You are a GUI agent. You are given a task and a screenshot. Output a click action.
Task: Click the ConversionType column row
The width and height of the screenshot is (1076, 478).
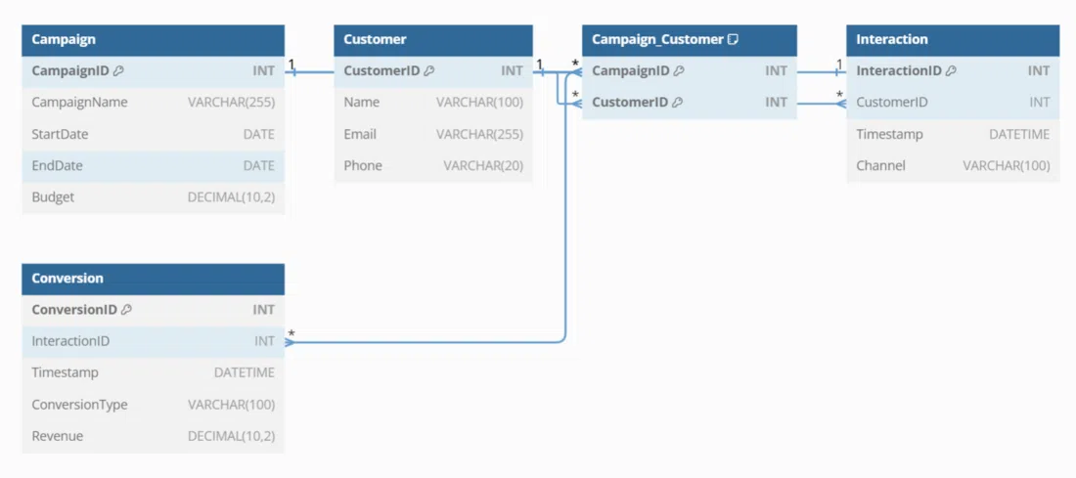point(153,405)
